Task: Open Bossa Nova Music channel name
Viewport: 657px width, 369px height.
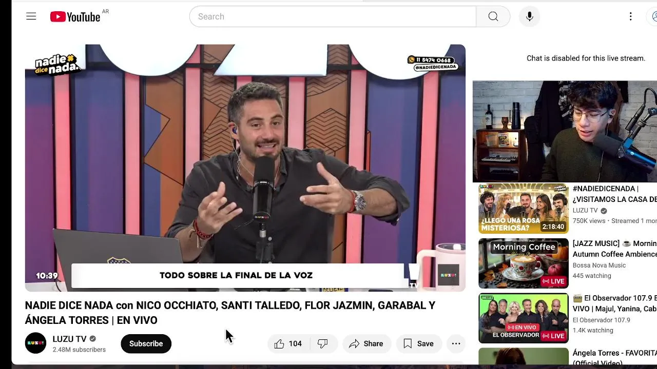Action: tap(599, 265)
